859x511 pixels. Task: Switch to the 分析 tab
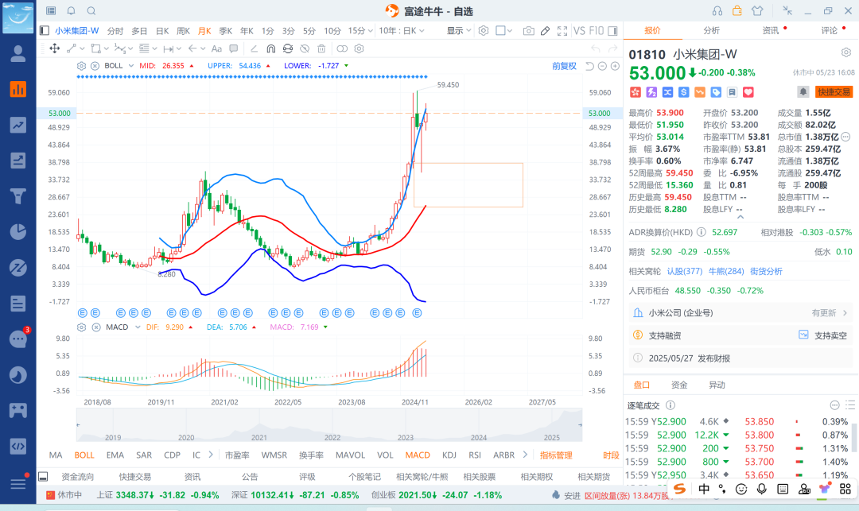(x=711, y=31)
